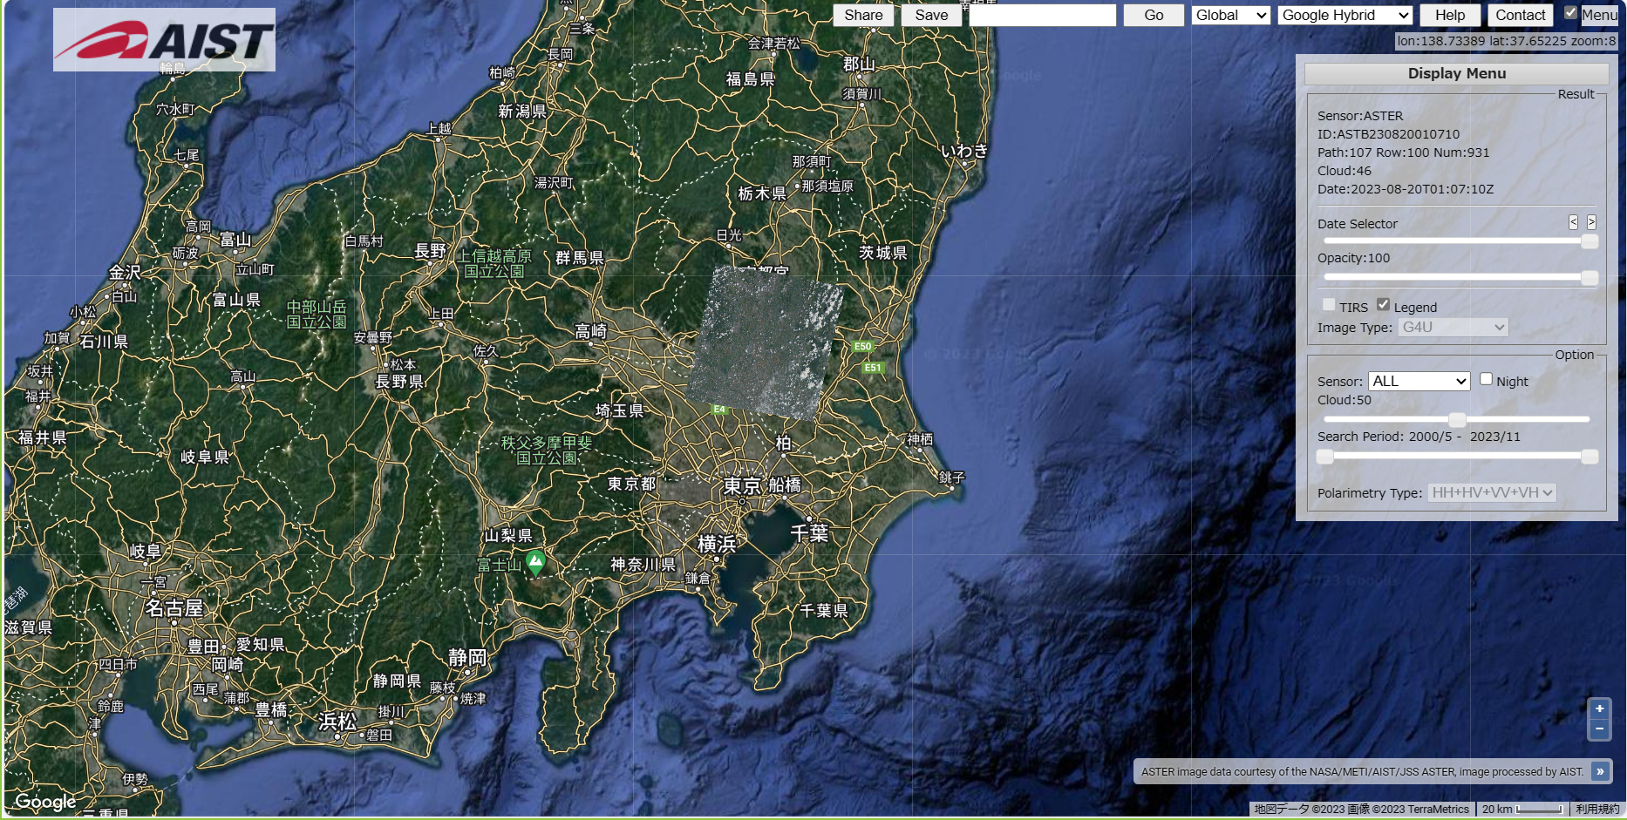
Task: Click the Display Menu header
Action: pos(1454,73)
